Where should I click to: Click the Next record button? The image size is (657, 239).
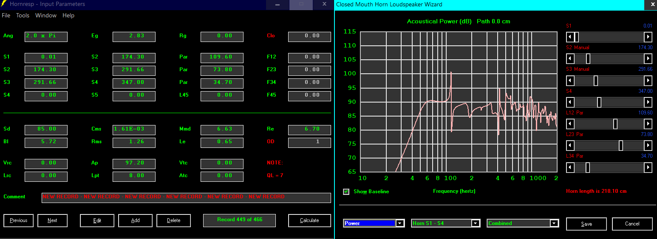point(53,220)
